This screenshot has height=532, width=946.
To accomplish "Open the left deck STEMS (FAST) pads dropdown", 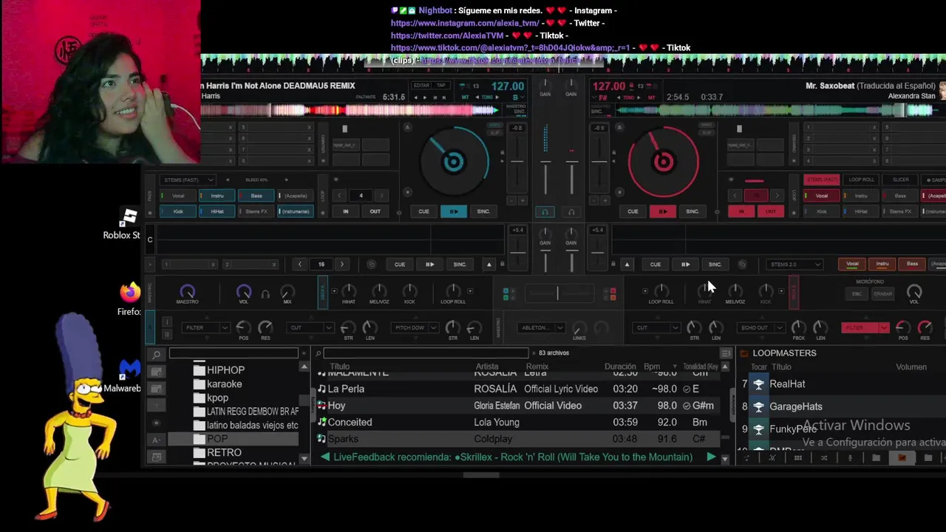I will tap(188, 180).
